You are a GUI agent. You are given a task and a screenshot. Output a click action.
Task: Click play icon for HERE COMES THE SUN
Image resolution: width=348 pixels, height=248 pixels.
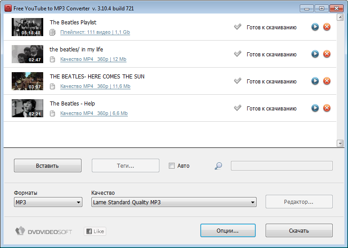315,81
